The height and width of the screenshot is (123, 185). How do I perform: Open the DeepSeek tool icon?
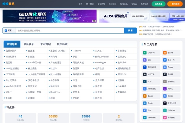pos(145,117)
